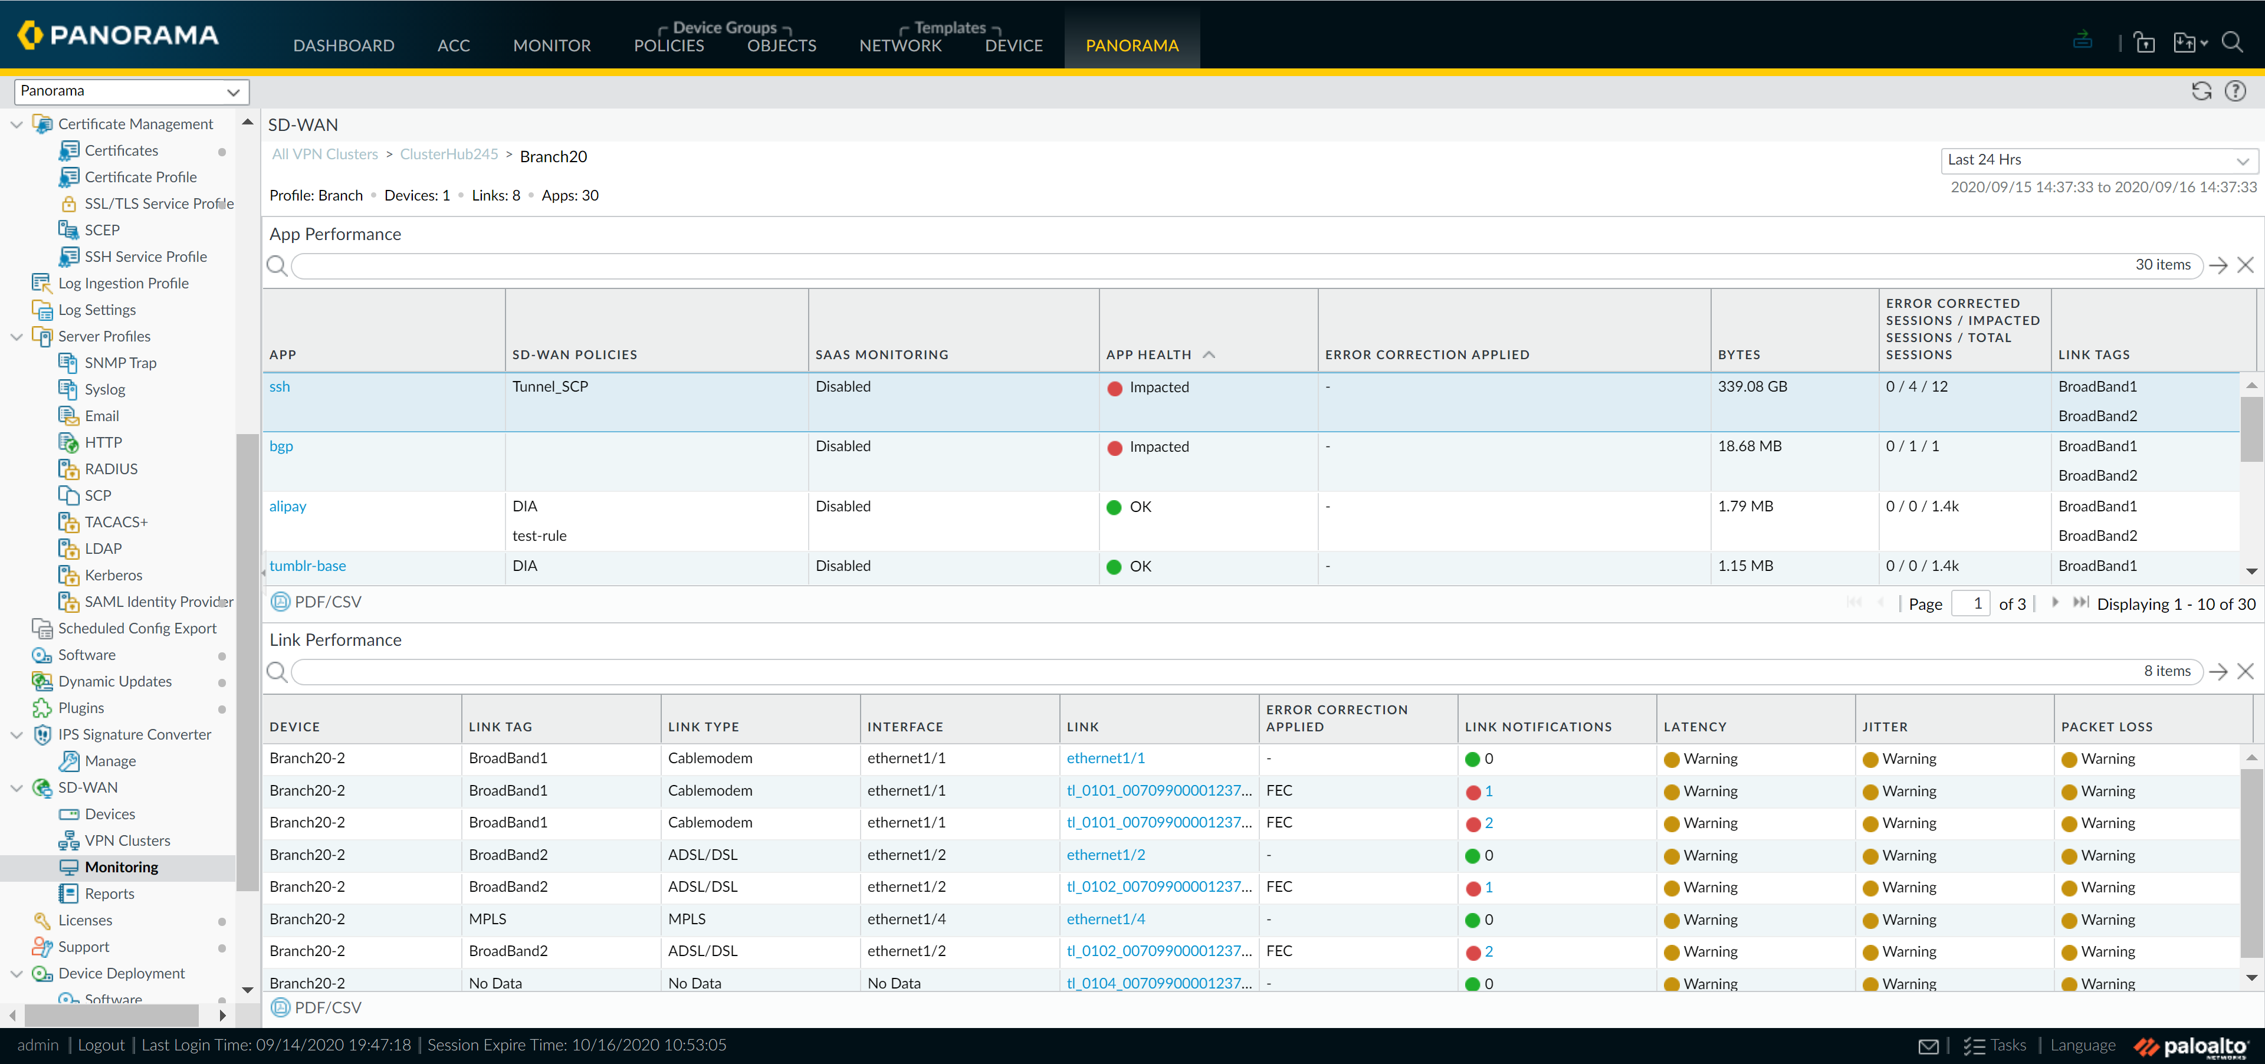Collapse the SD-WAN tree node

click(17, 788)
